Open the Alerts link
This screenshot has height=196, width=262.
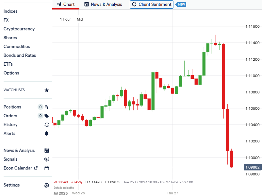click(9, 134)
